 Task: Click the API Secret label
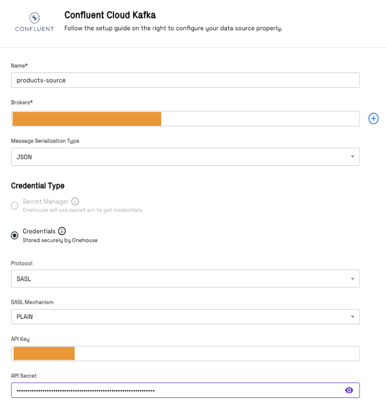pos(24,376)
